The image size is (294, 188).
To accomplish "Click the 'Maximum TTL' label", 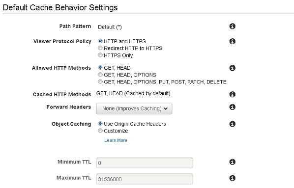I will [74, 178].
